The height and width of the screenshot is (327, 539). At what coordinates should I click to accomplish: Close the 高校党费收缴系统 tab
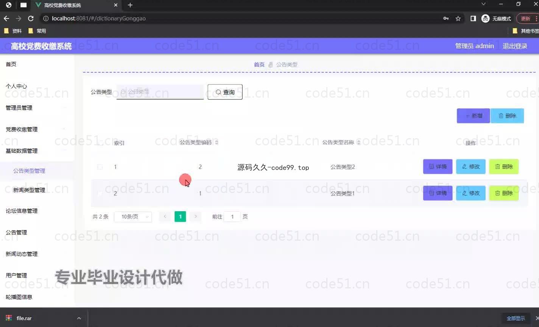pos(116,5)
